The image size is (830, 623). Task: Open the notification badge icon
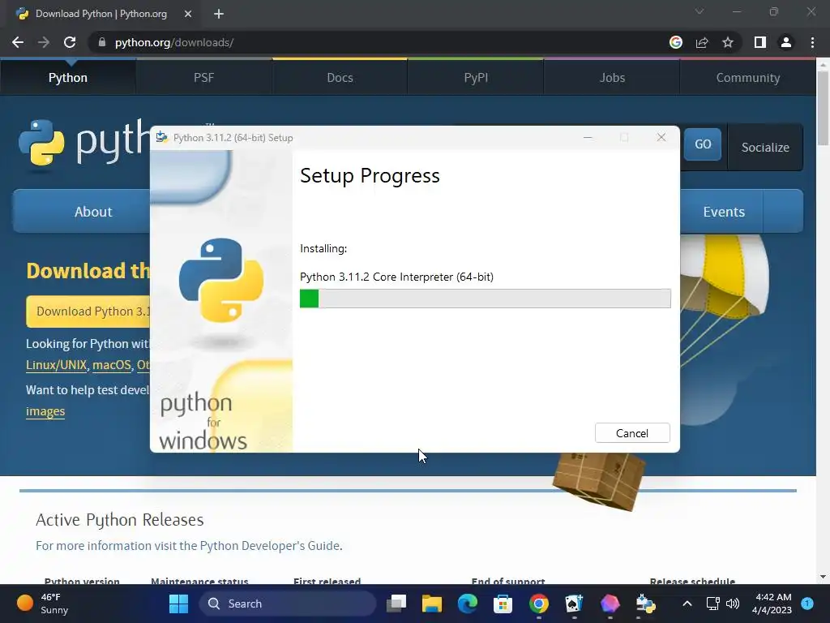[807, 604]
